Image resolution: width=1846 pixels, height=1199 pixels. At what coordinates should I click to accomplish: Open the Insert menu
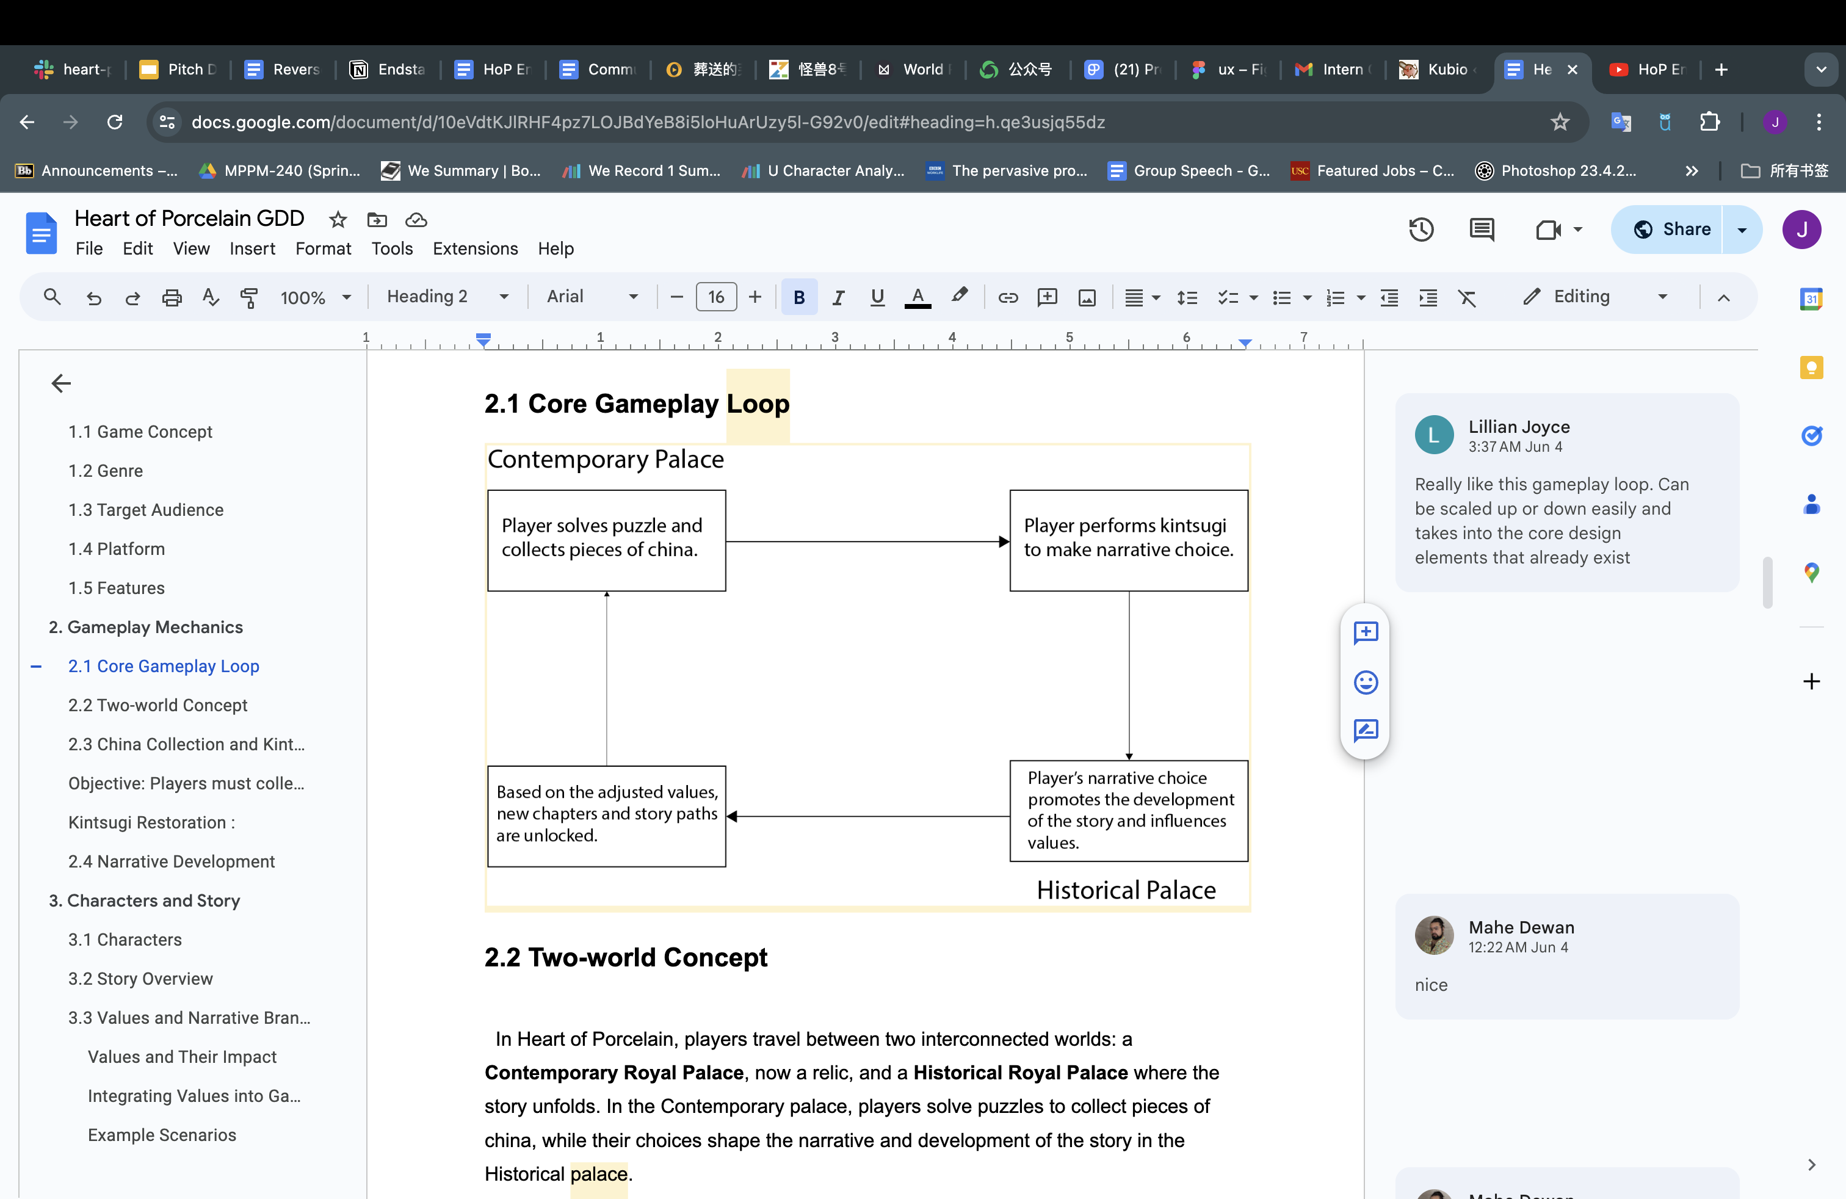pos(252,248)
